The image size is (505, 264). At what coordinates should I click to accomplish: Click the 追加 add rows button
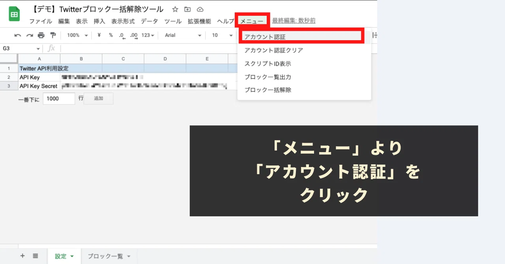[x=99, y=99]
